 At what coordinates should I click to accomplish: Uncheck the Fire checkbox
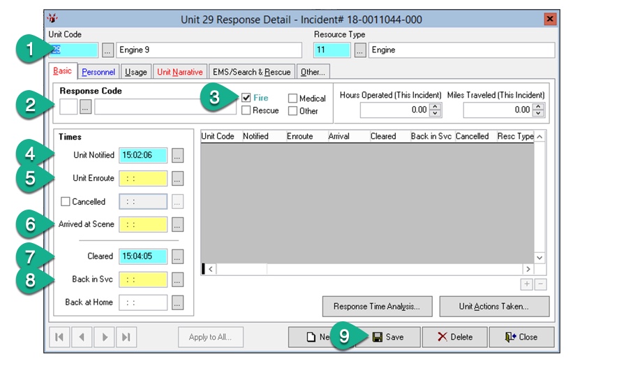pyautogui.click(x=246, y=98)
